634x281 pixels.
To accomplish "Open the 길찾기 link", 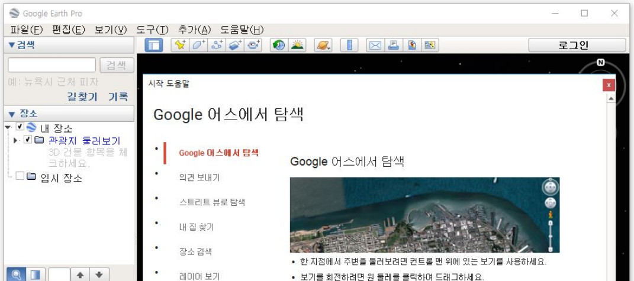I will (x=82, y=96).
